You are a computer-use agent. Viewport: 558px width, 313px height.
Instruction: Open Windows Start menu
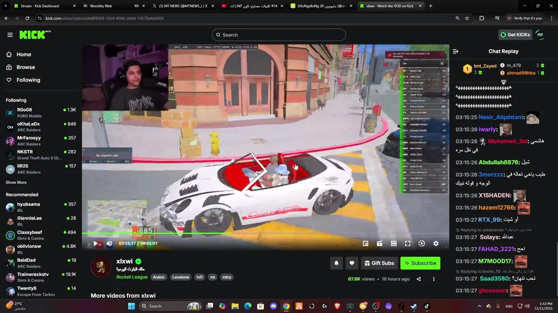point(131,306)
